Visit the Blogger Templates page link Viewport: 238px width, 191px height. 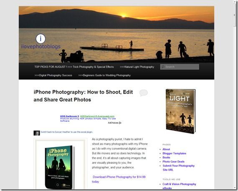[174, 153]
